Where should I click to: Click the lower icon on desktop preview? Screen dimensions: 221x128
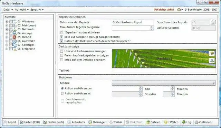pos(212,61)
